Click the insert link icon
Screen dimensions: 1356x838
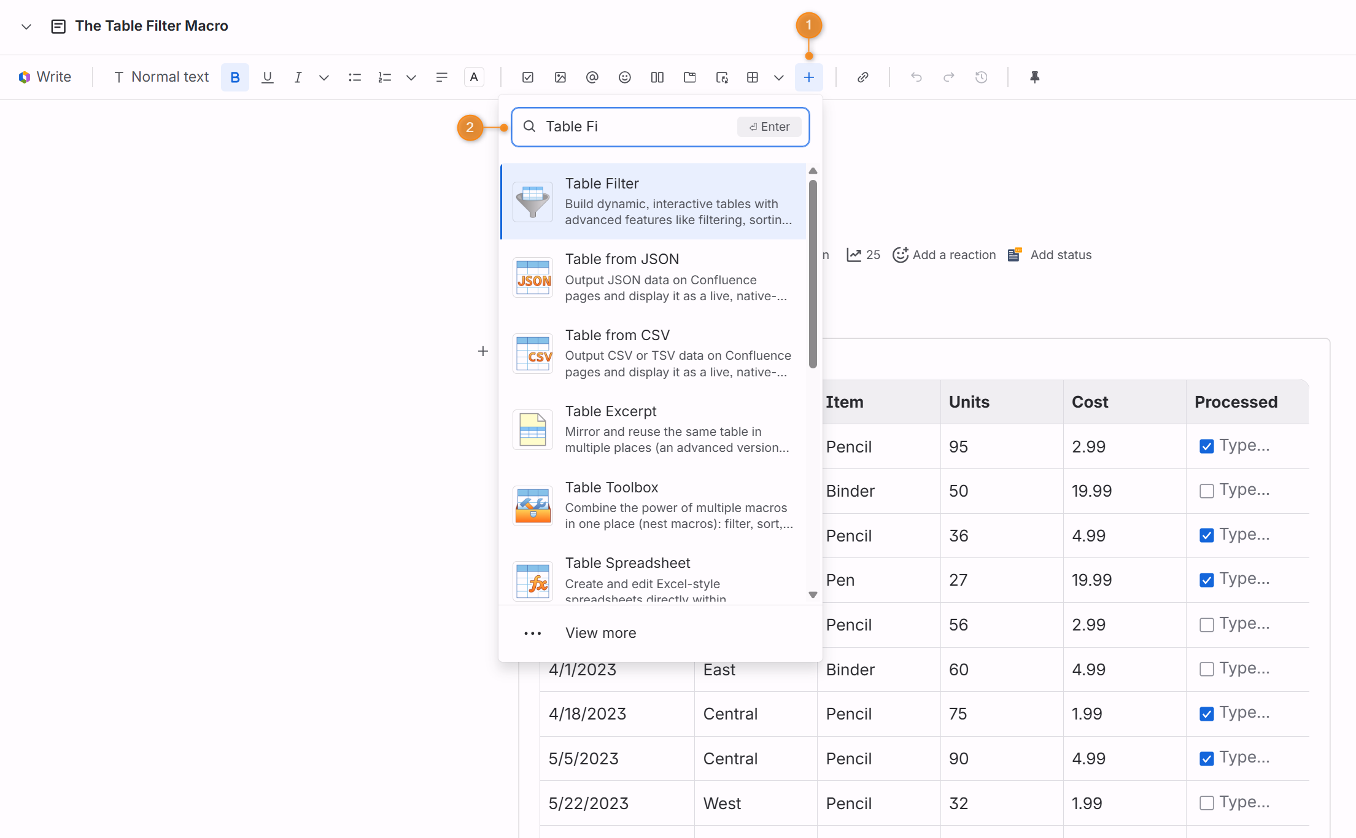click(862, 77)
